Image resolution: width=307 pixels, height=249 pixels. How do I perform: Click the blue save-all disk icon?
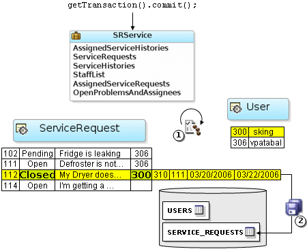tap(294, 207)
